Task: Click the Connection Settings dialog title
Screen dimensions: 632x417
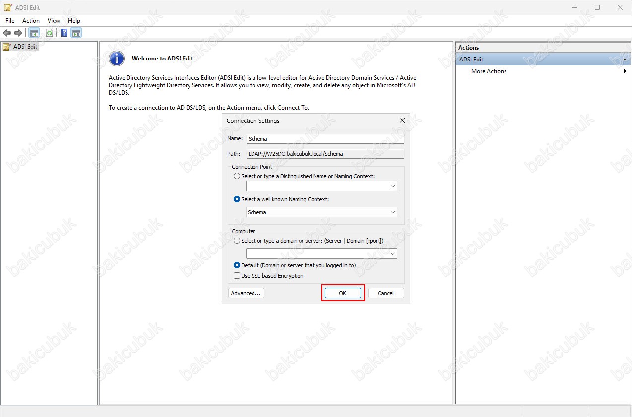Action: 253,121
